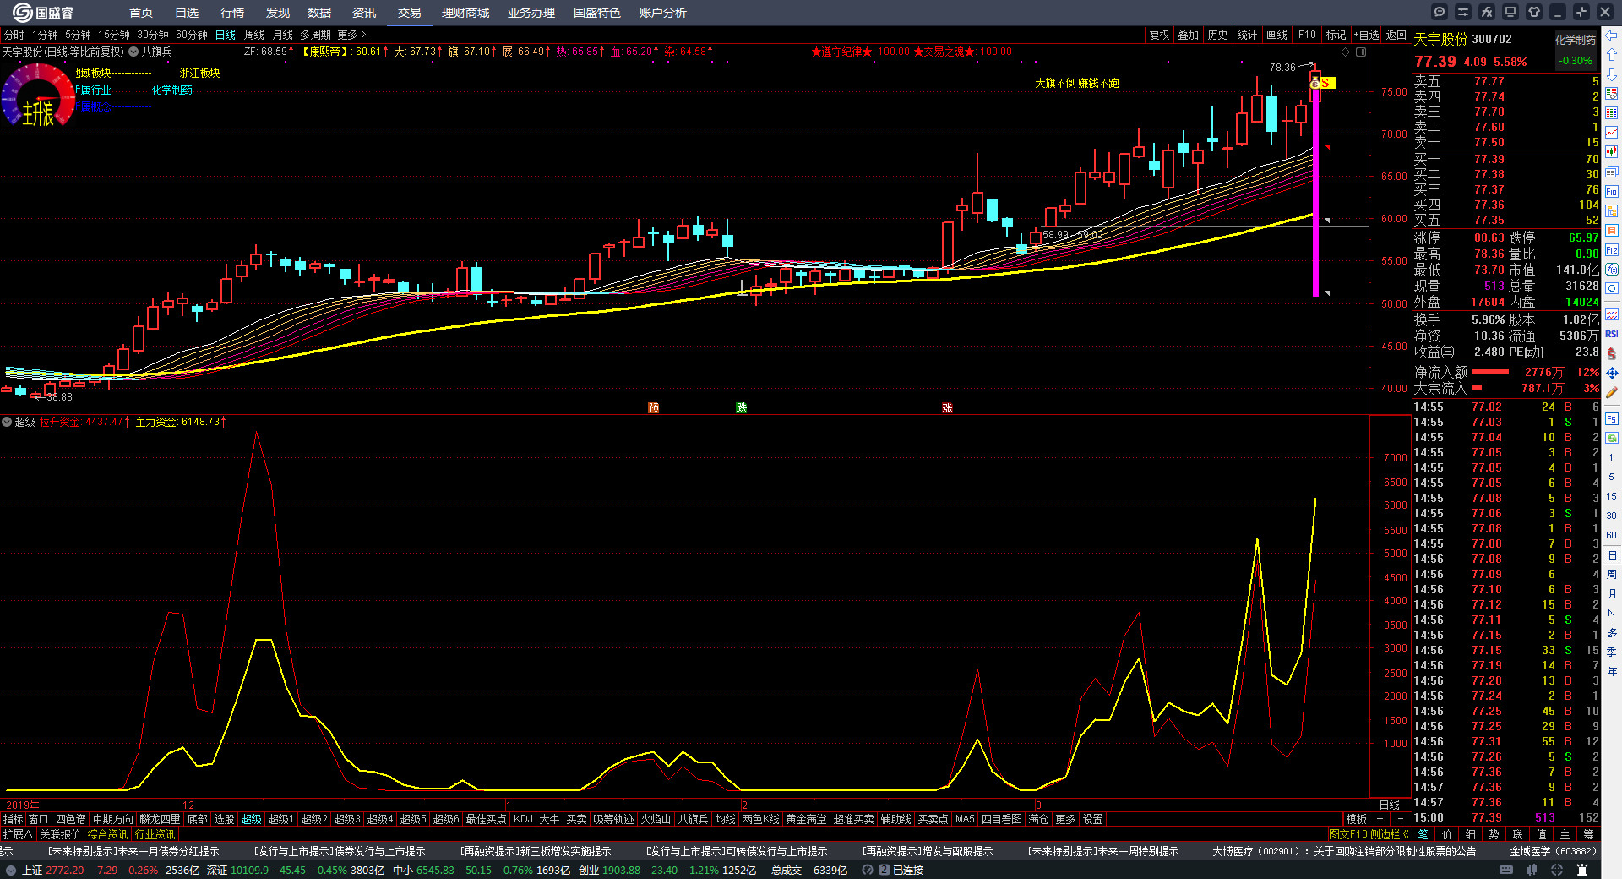
Task: Click the help icon beside the connection indicator
Action: pyautogui.click(x=868, y=870)
